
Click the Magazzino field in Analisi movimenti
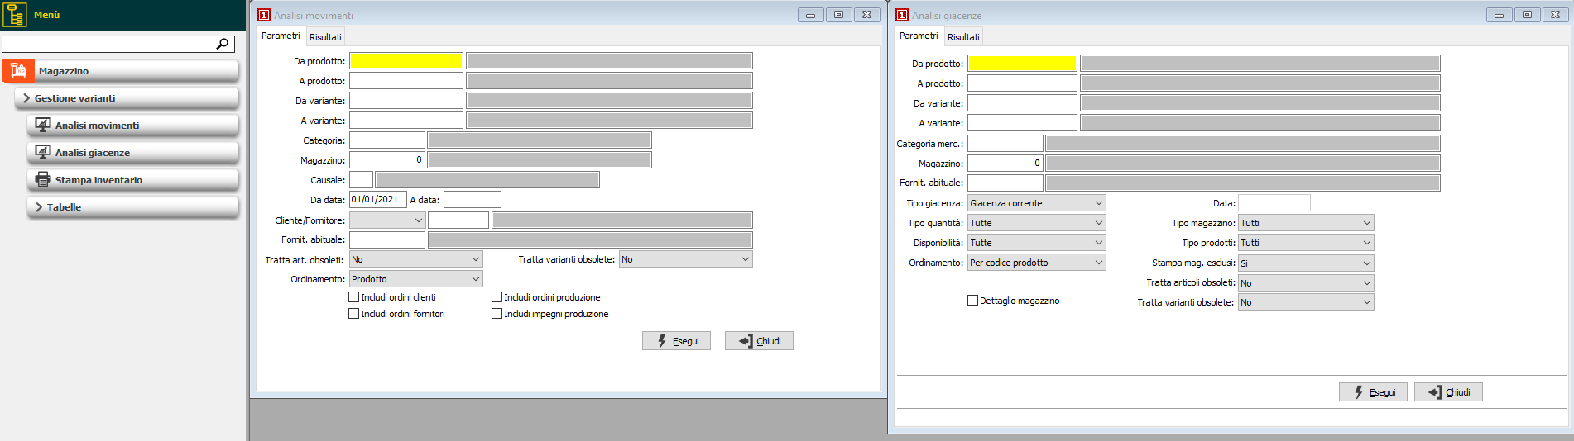click(x=387, y=160)
